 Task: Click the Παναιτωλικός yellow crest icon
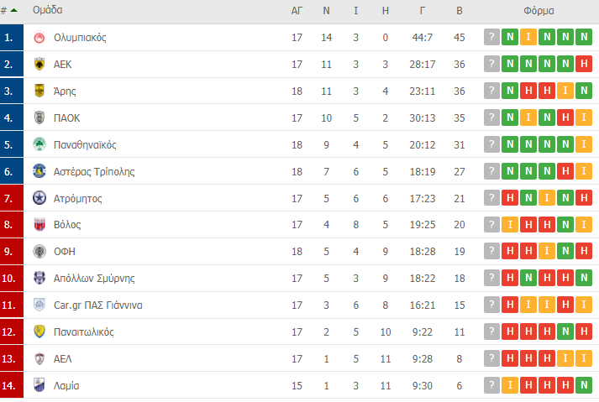tap(39, 332)
